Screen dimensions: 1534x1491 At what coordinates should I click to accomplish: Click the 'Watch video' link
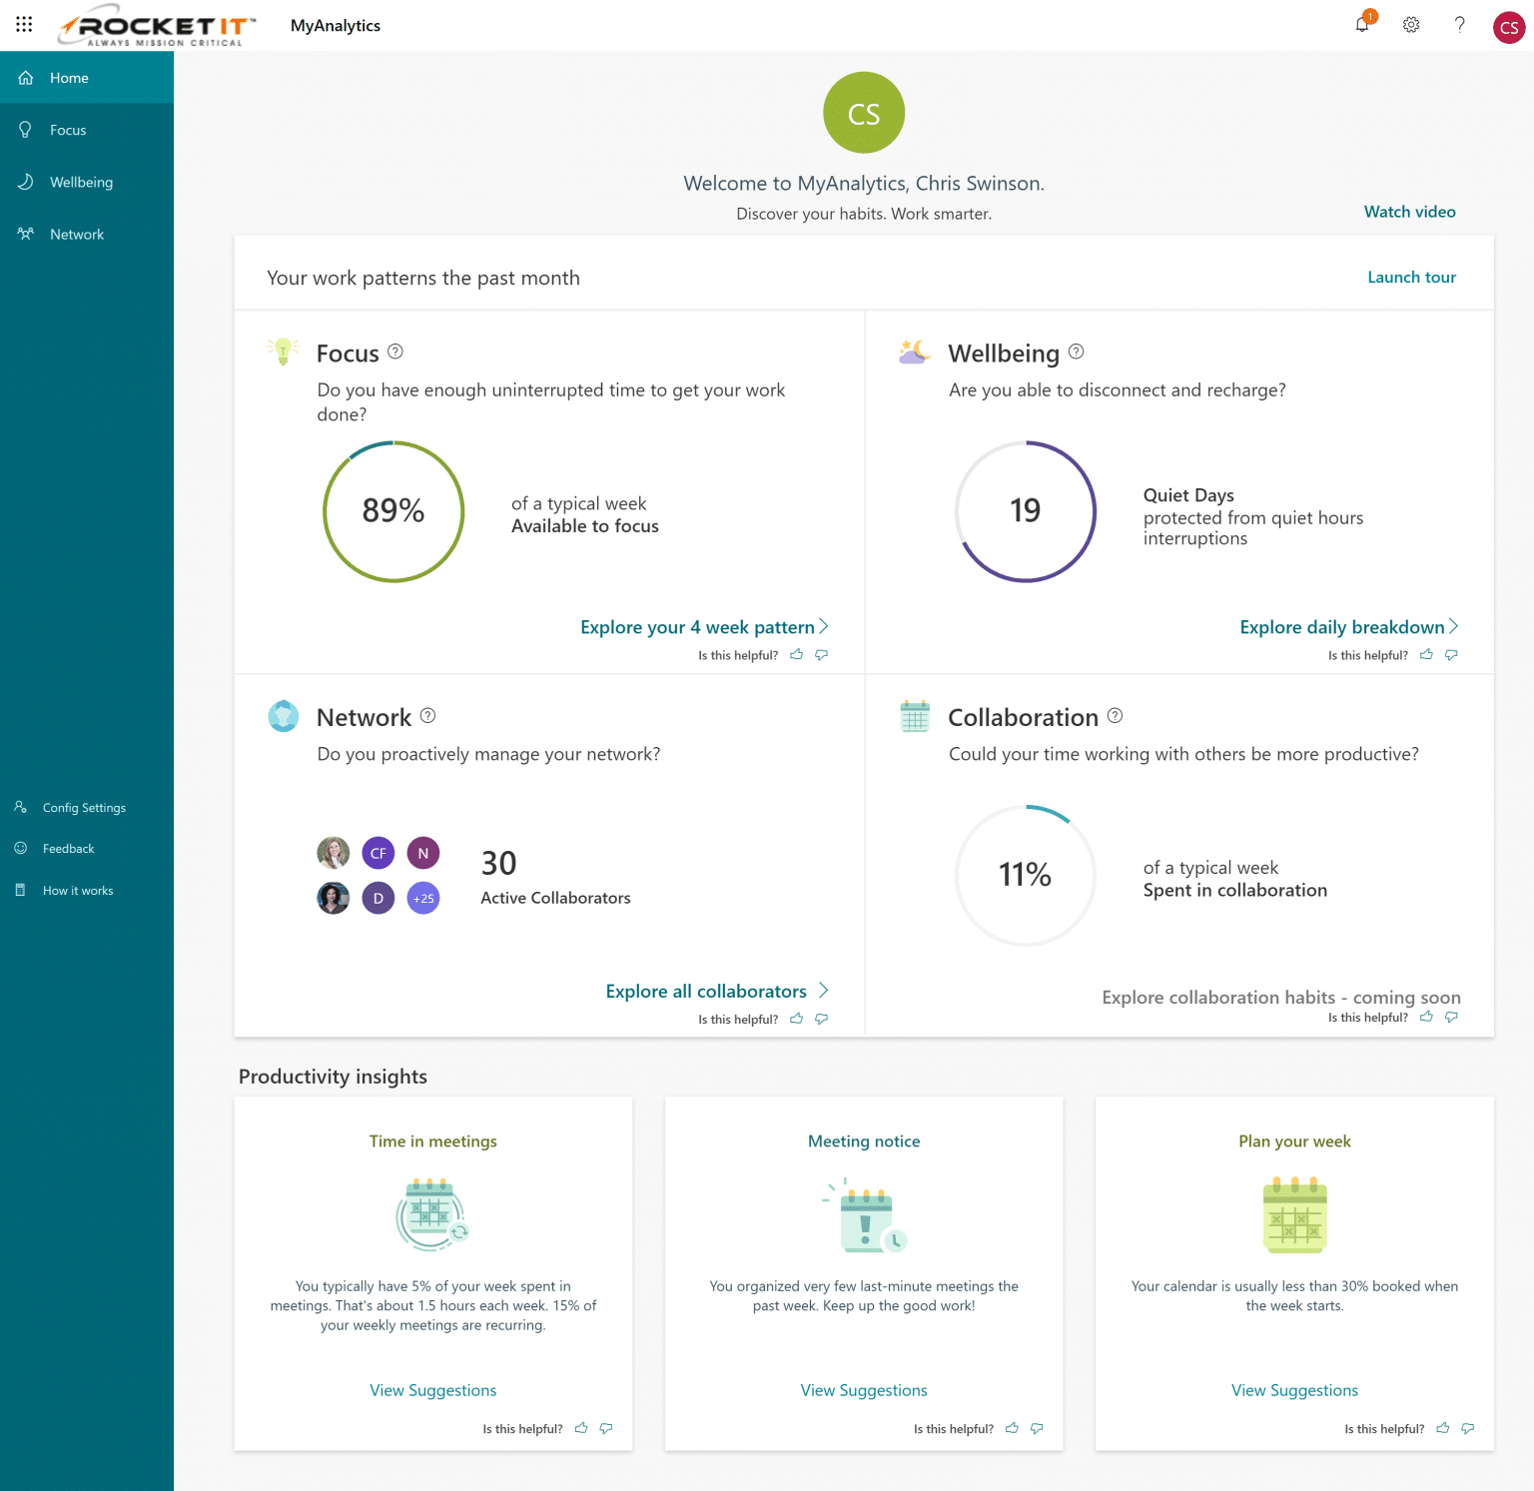click(x=1409, y=211)
